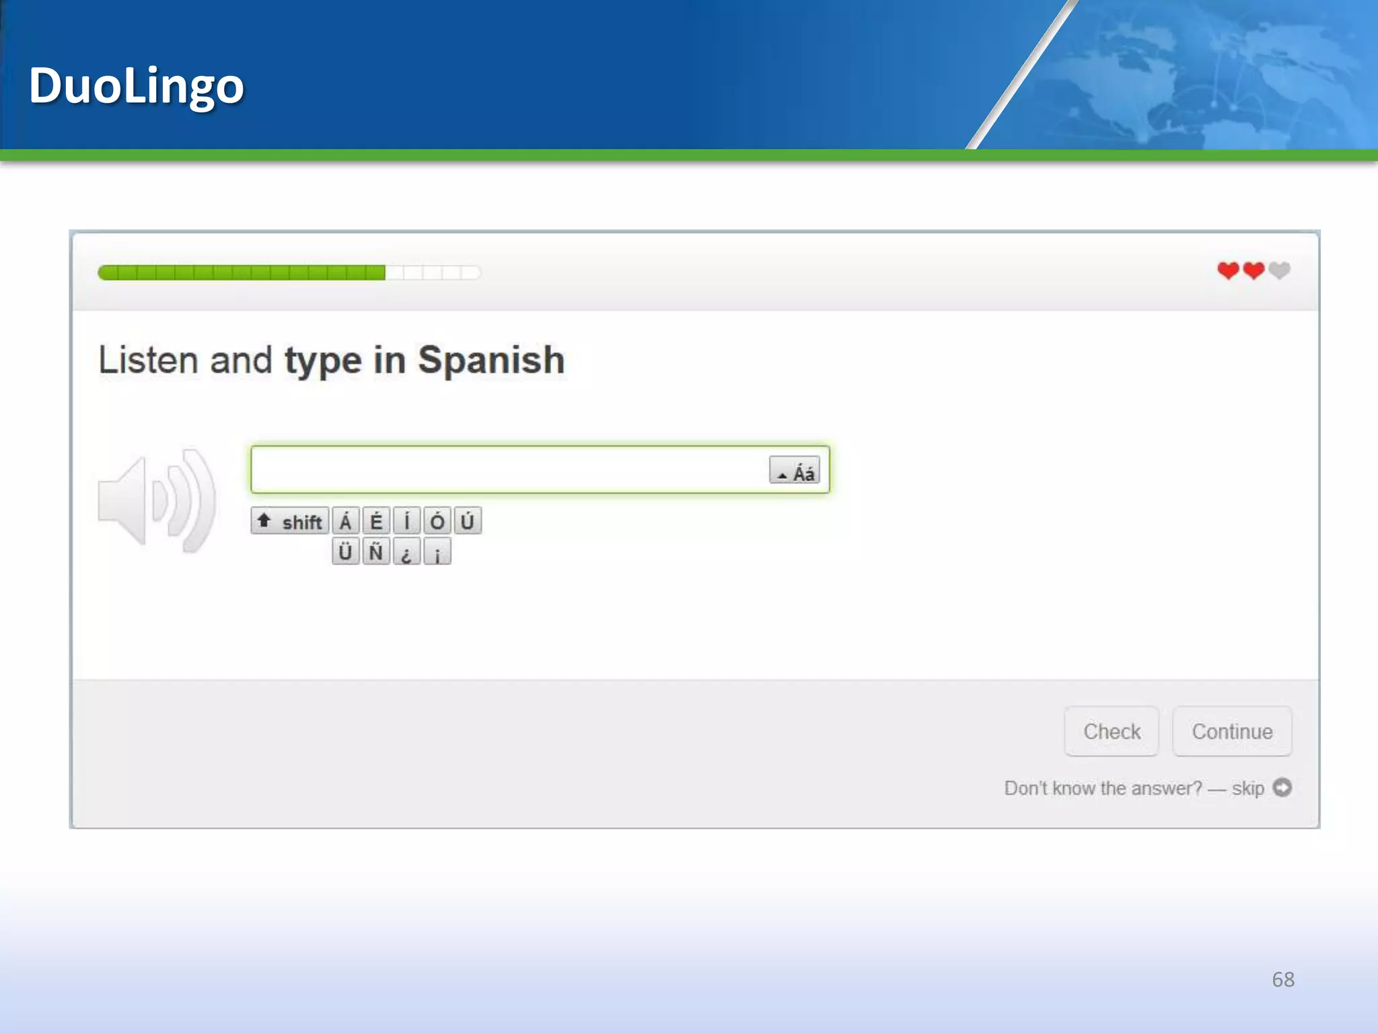The width and height of the screenshot is (1378, 1033).
Task: Insert the Í accented character
Action: [x=406, y=521]
